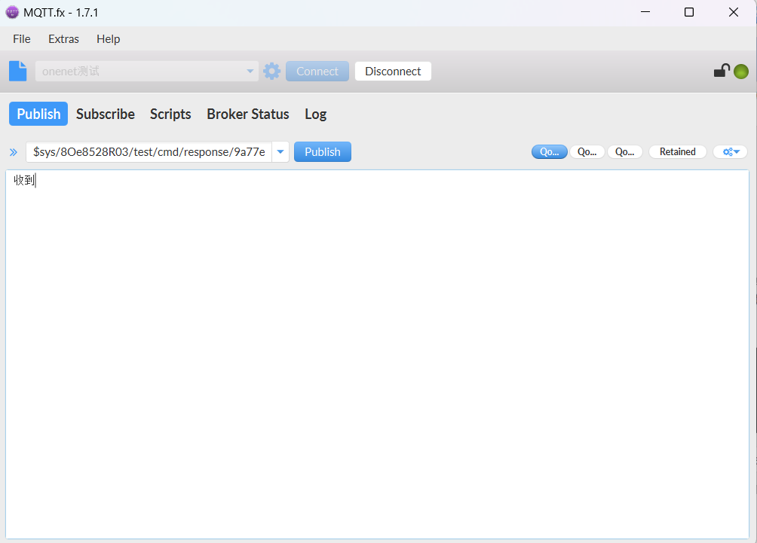Viewport: 757px width, 543px height.
Task: Click the blue Publish message button
Action: [323, 152]
